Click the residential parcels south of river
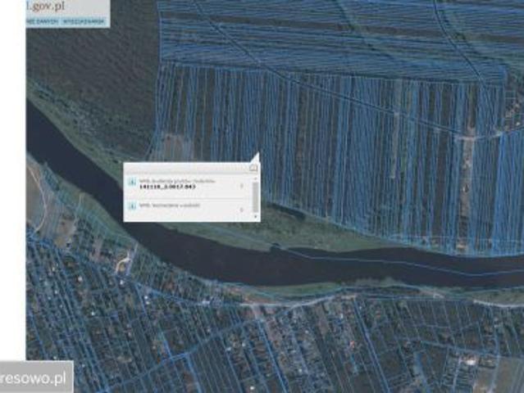The image size is (524, 393). pos(246,344)
